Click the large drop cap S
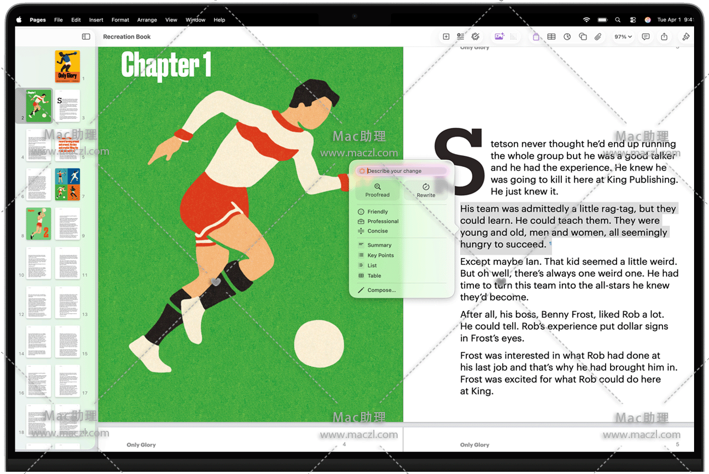The image size is (709, 474). click(460, 162)
